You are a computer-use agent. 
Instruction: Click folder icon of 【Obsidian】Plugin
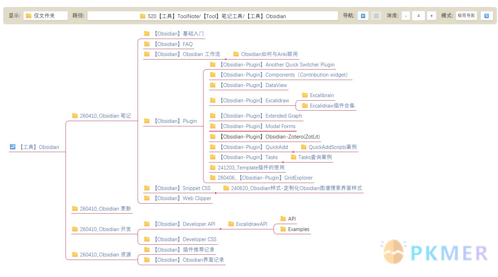pyautogui.click(x=147, y=121)
